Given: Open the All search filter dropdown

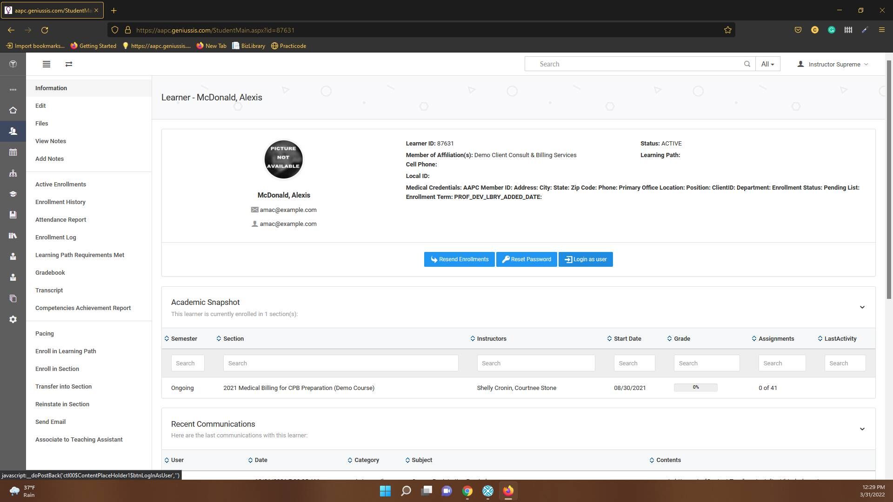Looking at the screenshot, I should click(767, 64).
